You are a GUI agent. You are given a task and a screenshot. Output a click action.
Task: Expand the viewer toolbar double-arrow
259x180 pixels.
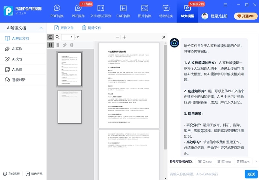[x=163, y=37]
